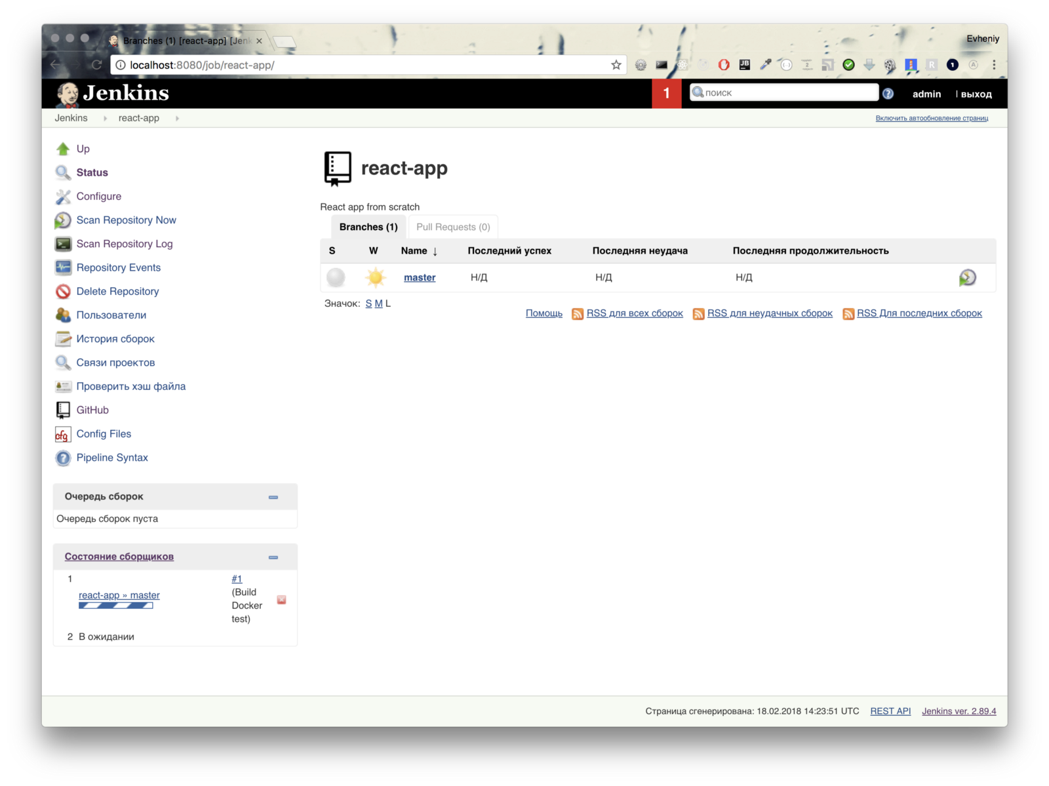1049x786 pixels.
Task: Click the Пользователи people icon
Action: coord(63,315)
